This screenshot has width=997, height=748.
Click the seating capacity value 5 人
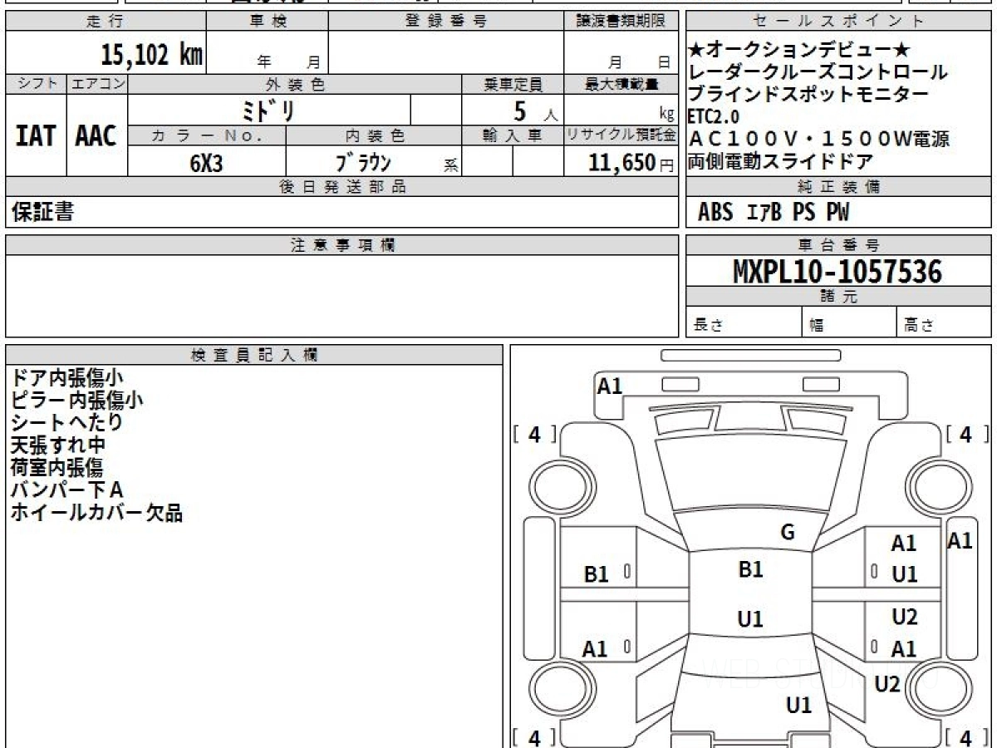[x=537, y=111]
